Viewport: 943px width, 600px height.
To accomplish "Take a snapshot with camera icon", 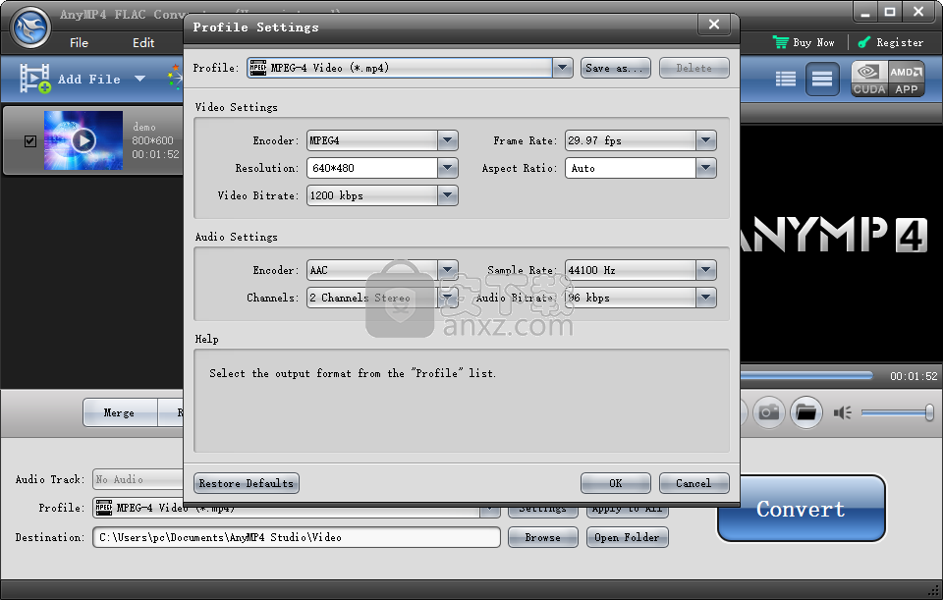I will pos(769,412).
